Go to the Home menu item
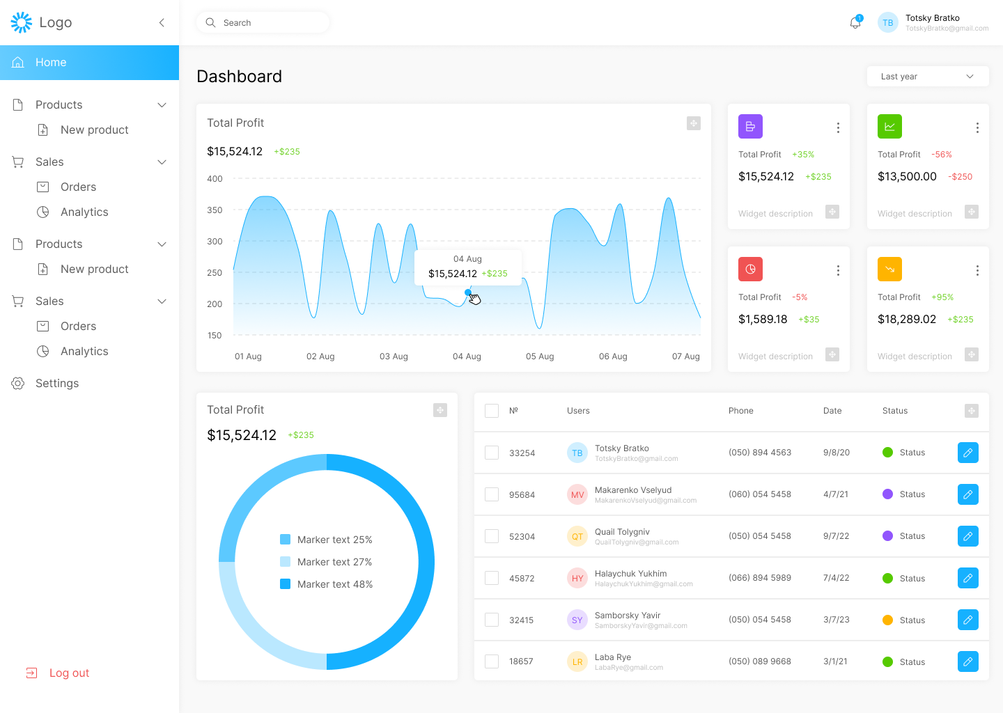 click(89, 63)
